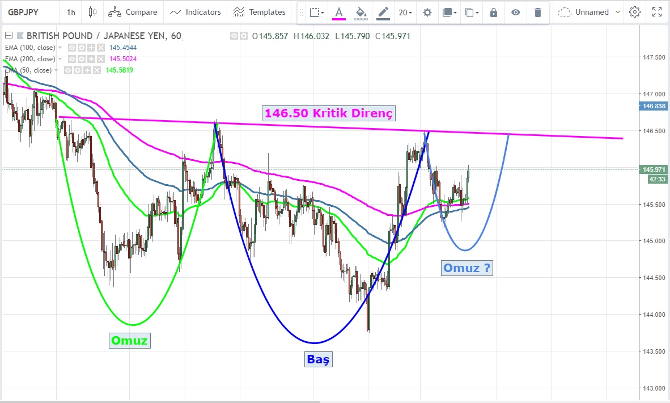The width and height of the screenshot is (670, 403).
Task: Hide the EMA (50, close) indicator
Action: tap(67, 70)
